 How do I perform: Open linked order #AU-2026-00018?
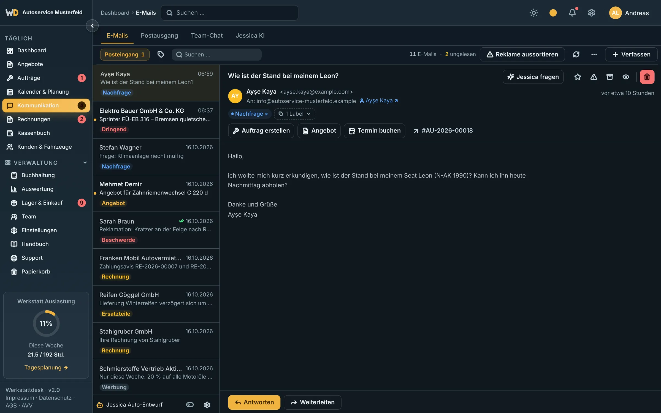click(x=443, y=131)
